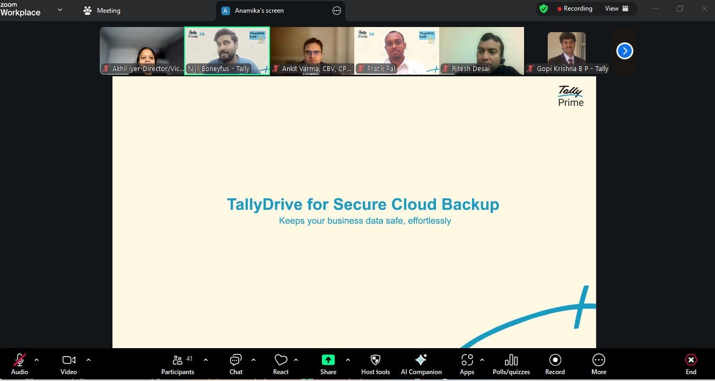This screenshot has height=381, width=715.
Task: Expand video options arrow next to Video
Action: [x=89, y=360]
